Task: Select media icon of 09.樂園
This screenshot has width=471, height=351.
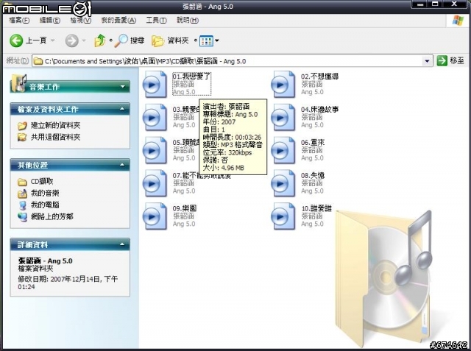Action: pos(155,216)
